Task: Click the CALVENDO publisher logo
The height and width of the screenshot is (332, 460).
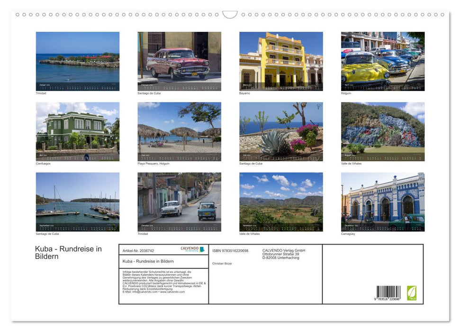Action: tap(189, 249)
